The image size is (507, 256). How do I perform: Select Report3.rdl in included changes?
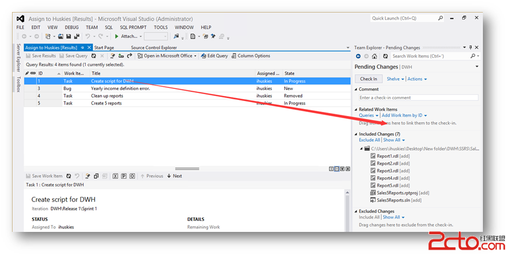point(390,171)
